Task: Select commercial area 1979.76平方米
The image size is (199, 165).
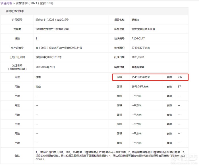Action: click(x=140, y=87)
